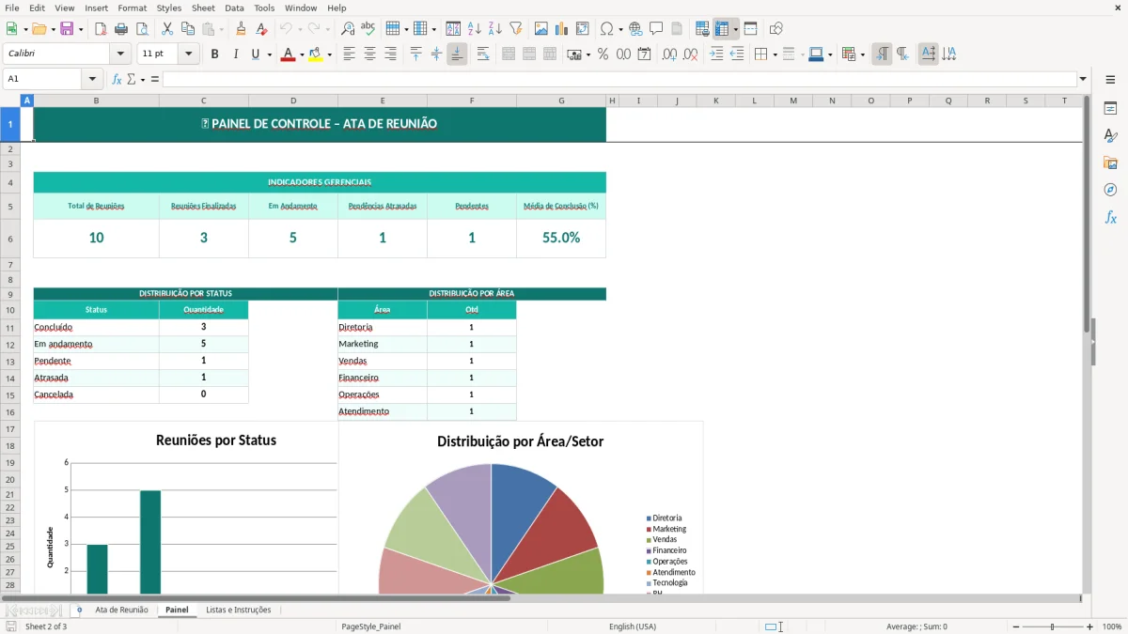This screenshot has height=634, width=1128.
Task: Click Sort Ascending icon
Action: tap(475, 29)
